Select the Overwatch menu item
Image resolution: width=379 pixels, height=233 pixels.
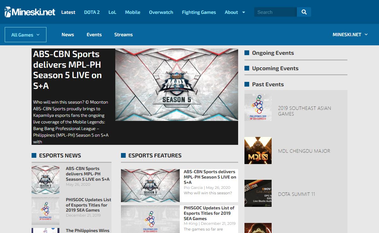point(161,12)
